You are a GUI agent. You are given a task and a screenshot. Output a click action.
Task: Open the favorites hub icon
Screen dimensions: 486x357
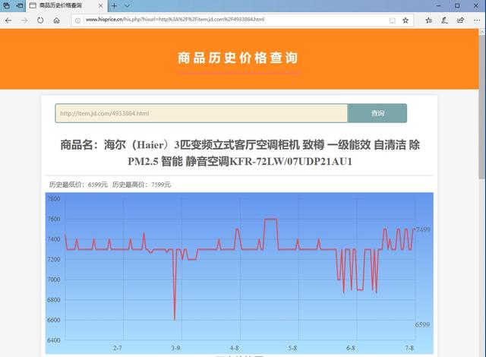pyautogui.click(x=428, y=21)
